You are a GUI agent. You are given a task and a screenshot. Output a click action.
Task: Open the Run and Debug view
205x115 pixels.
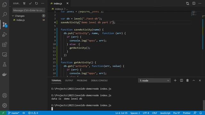pyautogui.click(x=4, y=34)
